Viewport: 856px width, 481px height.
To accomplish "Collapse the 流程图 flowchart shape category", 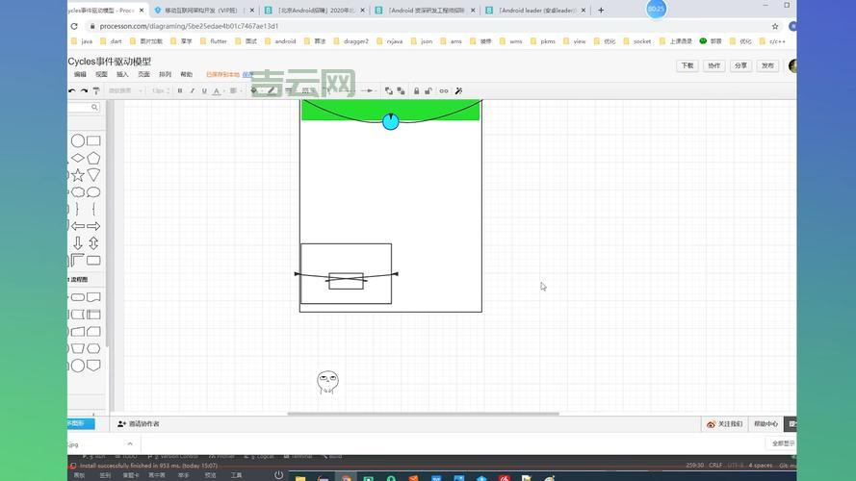I will click(80, 279).
